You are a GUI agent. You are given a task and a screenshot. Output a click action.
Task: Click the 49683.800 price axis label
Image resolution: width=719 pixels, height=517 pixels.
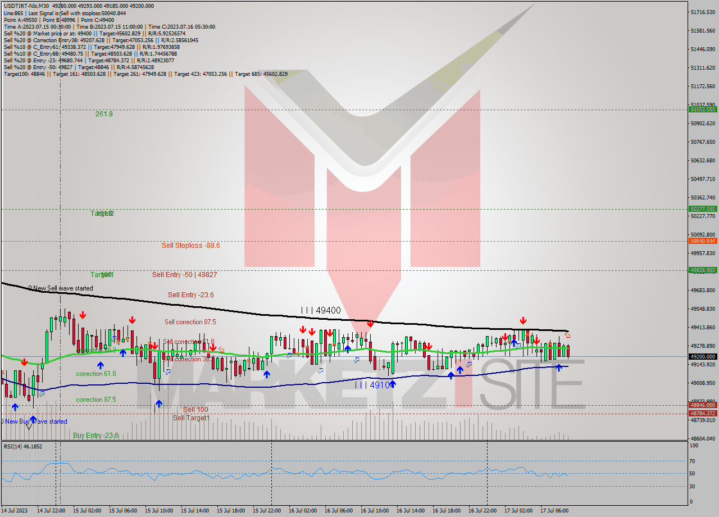pos(703,290)
